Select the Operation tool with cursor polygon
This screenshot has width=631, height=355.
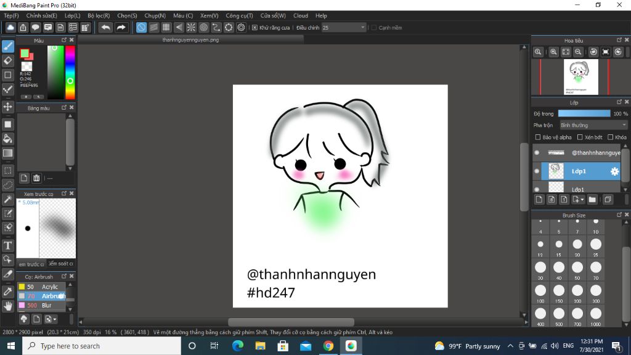coord(7,259)
